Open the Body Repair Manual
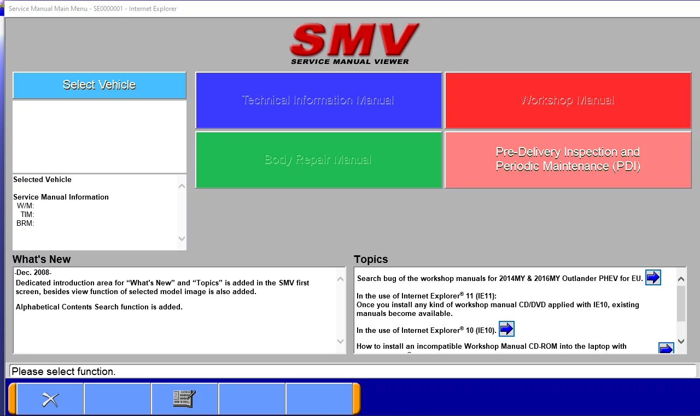 (x=318, y=160)
